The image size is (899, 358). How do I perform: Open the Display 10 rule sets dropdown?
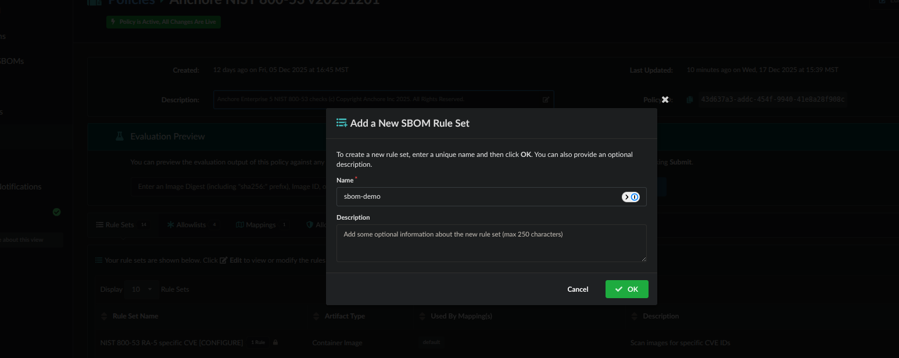pos(142,289)
